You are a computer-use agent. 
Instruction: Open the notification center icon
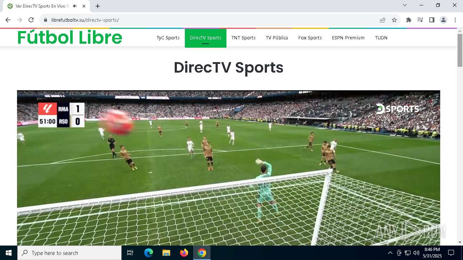tap(451, 253)
